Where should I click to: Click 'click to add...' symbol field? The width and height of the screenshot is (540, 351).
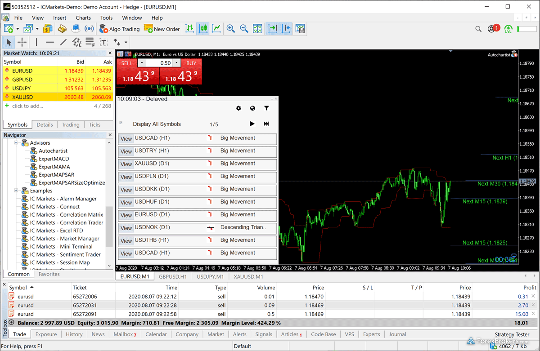tap(27, 106)
